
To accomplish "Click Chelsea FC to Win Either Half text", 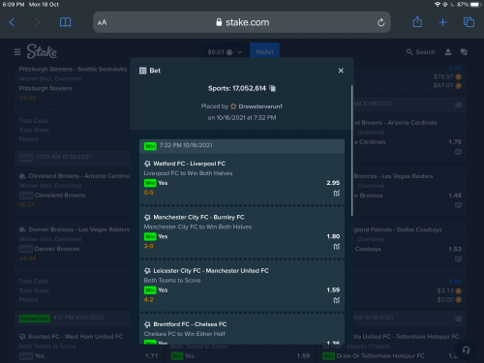I will [185, 334].
